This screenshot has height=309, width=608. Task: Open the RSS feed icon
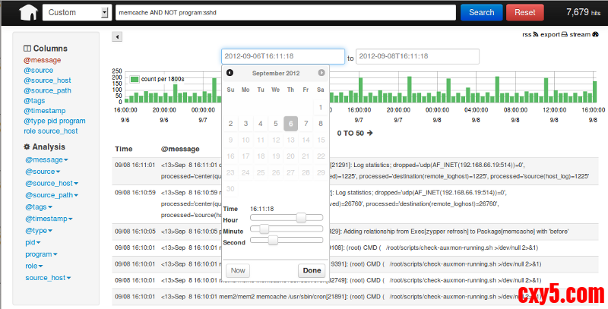click(535, 34)
